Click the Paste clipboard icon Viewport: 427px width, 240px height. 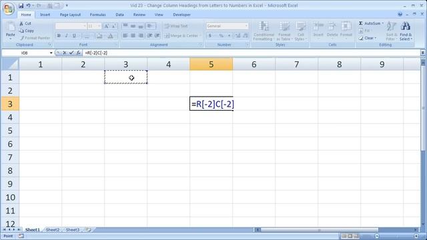point(11,27)
